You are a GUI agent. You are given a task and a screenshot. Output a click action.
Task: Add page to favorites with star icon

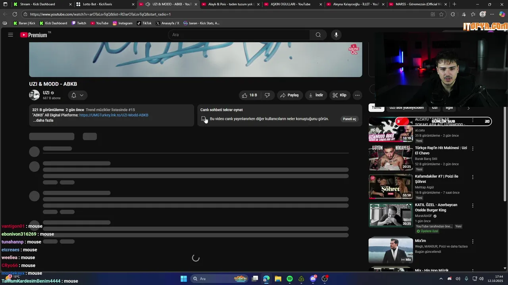pyautogui.click(x=441, y=14)
